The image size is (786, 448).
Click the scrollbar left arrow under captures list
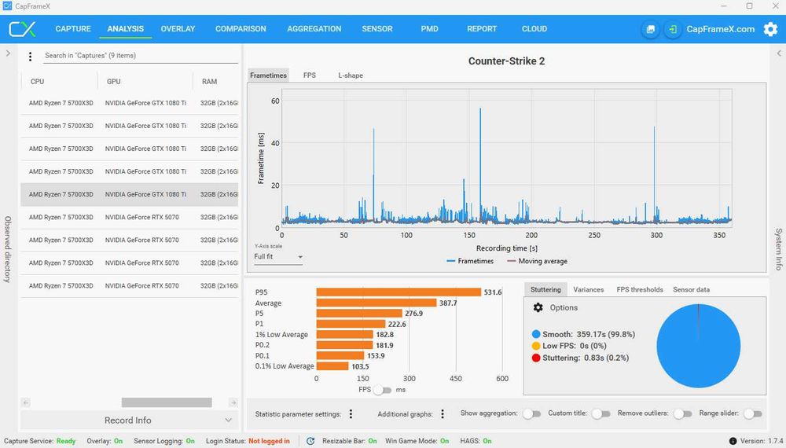[x=26, y=402]
